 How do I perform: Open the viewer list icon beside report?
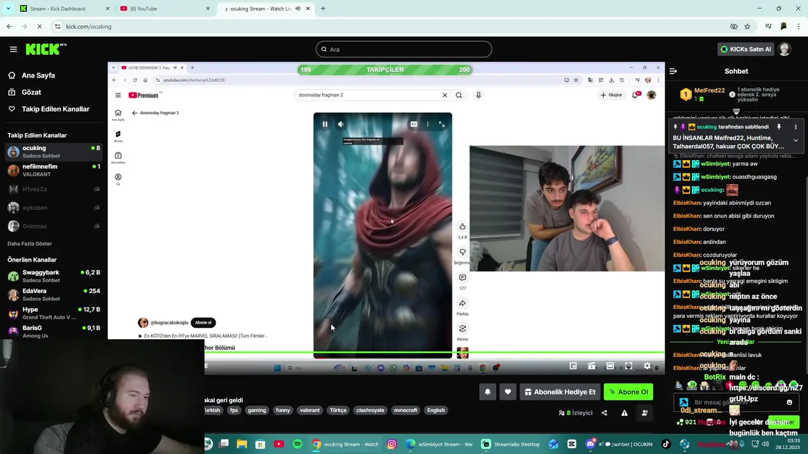click(x=645, y=413)
